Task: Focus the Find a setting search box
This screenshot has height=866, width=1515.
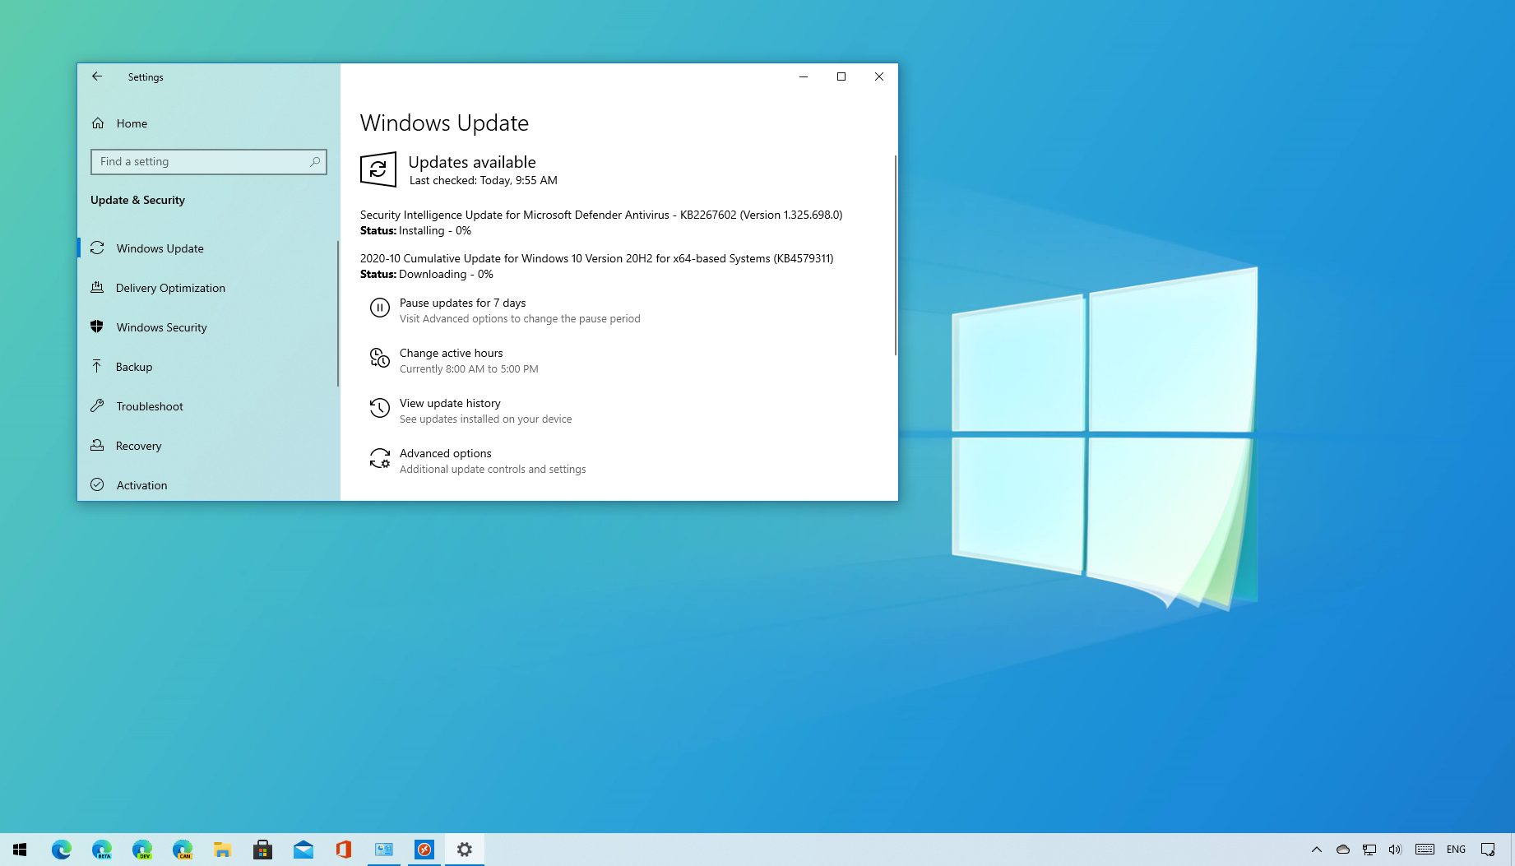Action: tap(208, 162)
